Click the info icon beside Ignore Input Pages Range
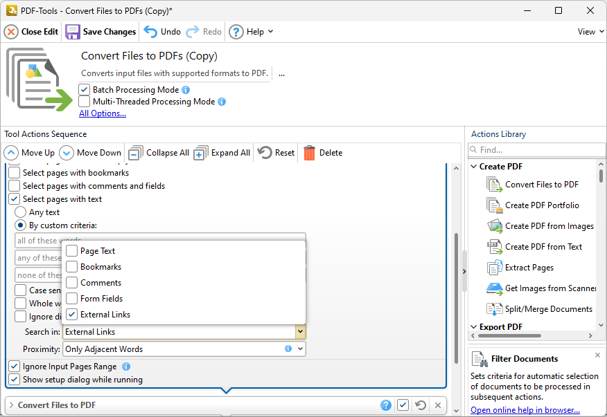Viewport: 607px width, 417px height. click(126, 367)
